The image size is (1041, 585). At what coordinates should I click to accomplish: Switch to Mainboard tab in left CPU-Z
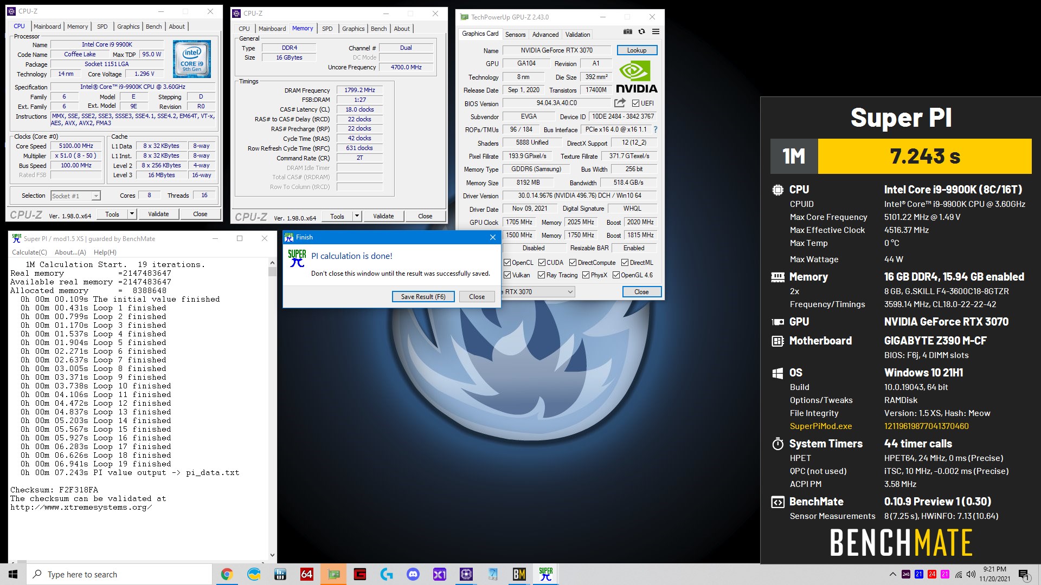click(x=47, y=27)
